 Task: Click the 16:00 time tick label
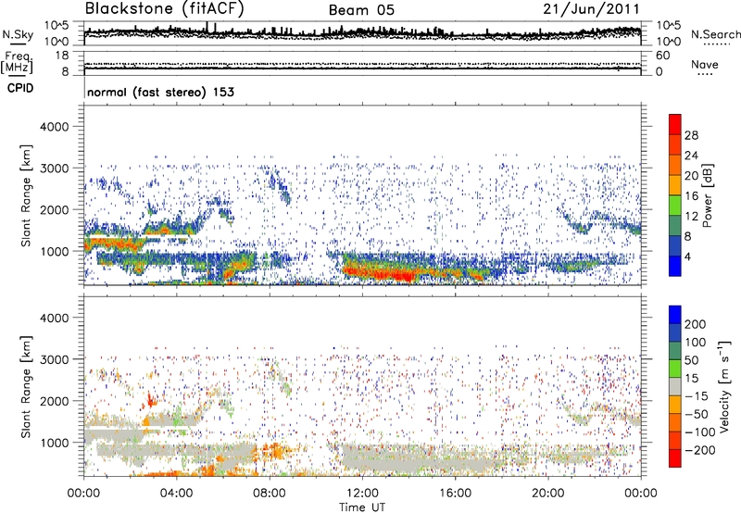455,494
